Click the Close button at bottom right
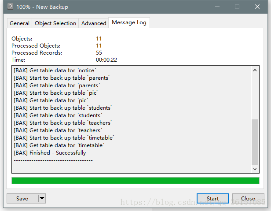The height and width of the screenshot is (211, 271). [x=248, y=199]
